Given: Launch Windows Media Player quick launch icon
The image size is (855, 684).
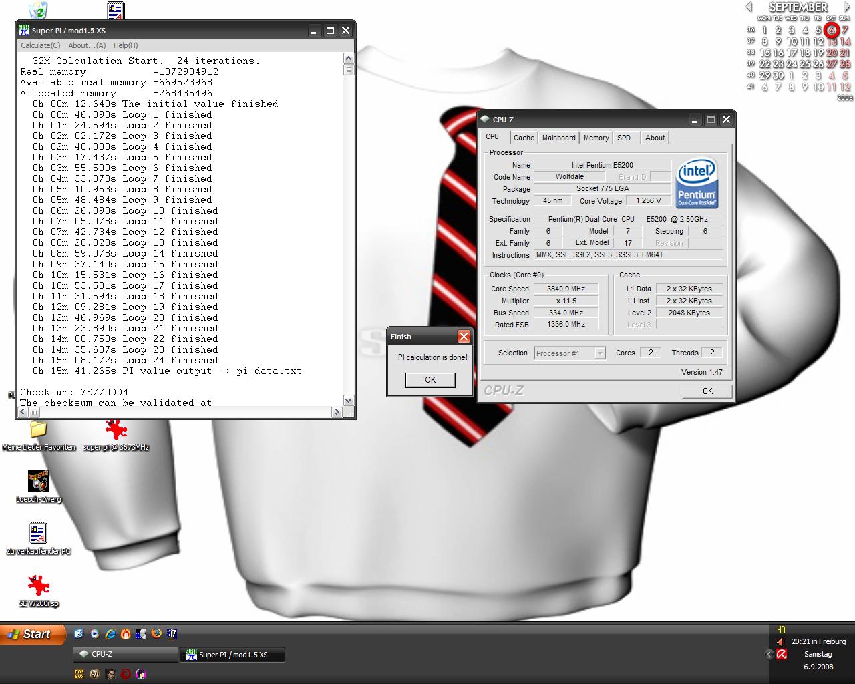Looking at the screenshot, I should click(x=94, y=633).
